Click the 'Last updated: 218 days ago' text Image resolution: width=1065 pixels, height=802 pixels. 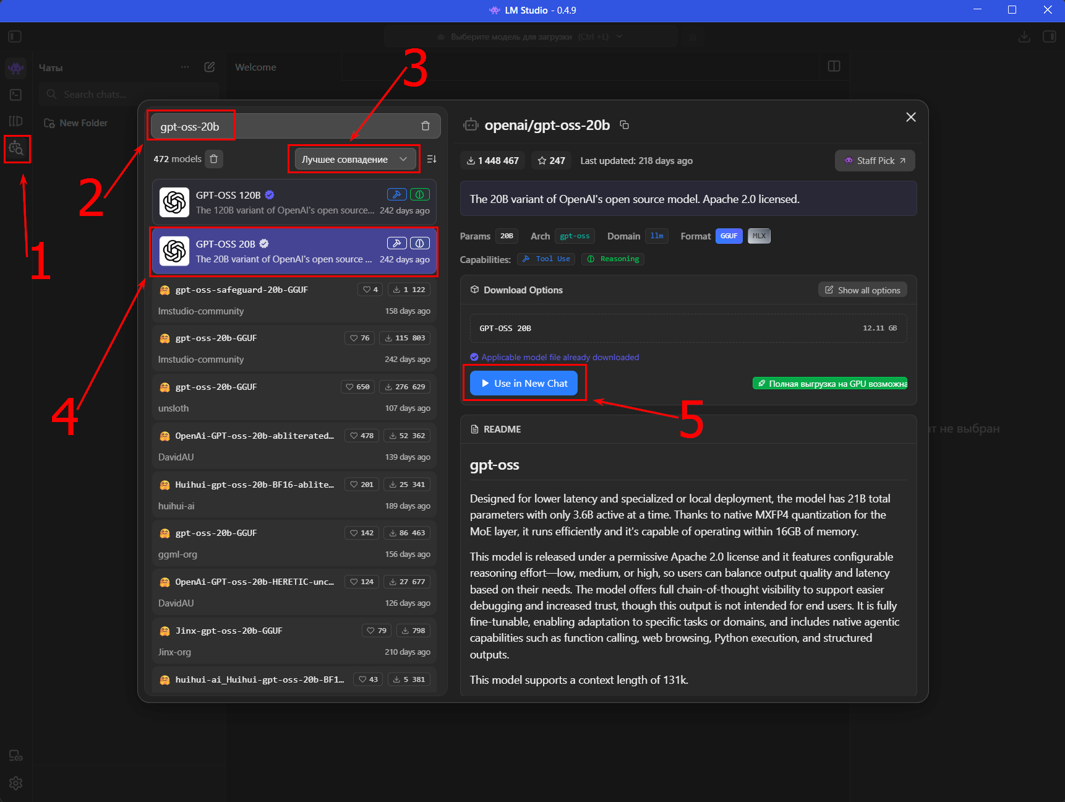point(636,160)
